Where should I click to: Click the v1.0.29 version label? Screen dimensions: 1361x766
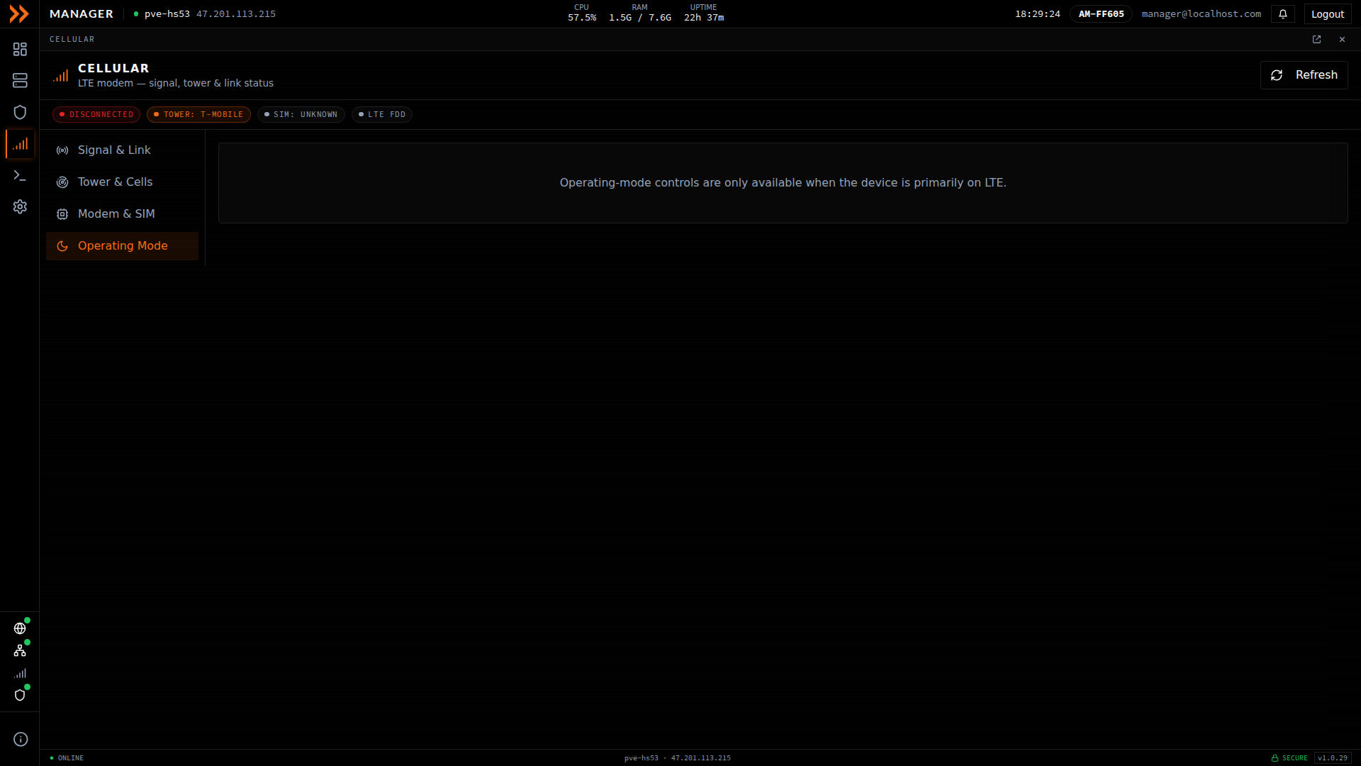tap(1333, 758)
